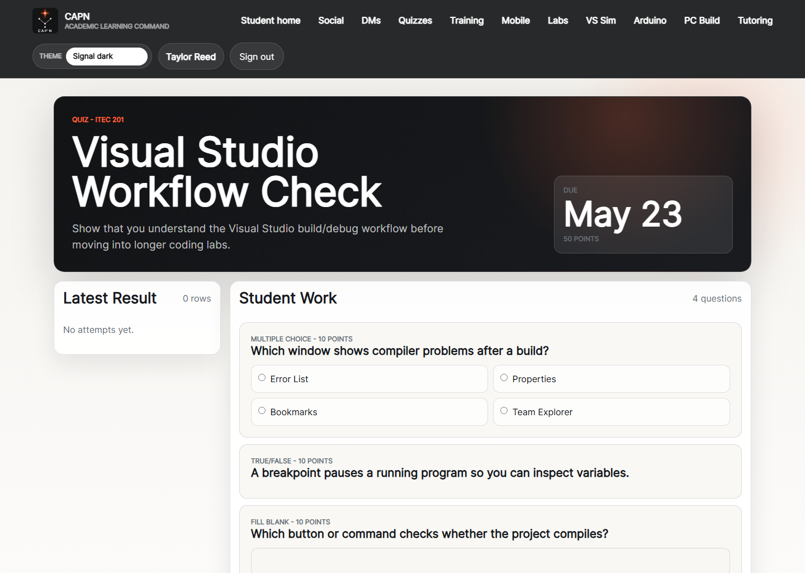805x573 pixels.
Task: Click the fill-blank answer input field
Action: pyautogui.click(x=490, y=560)
